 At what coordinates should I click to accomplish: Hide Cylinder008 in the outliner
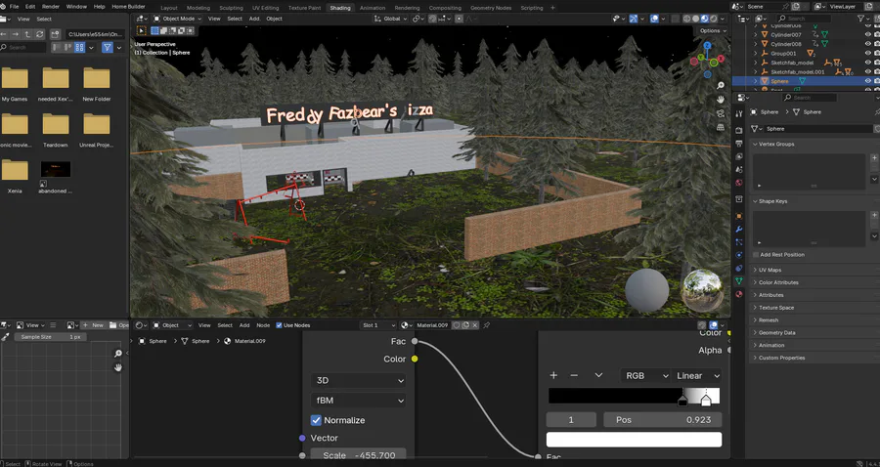[867, 44]
